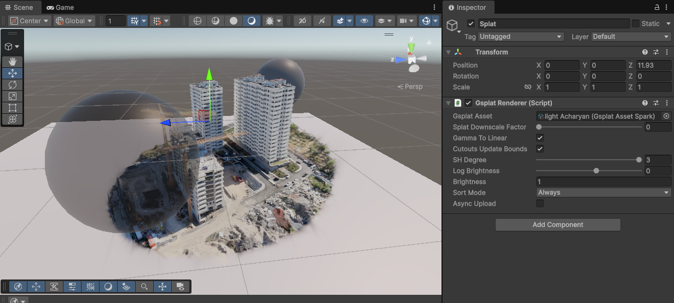The image size is (674, 303).
Task: Click the Splat Downscale Factor slider
Action: (x=589, y=127)
